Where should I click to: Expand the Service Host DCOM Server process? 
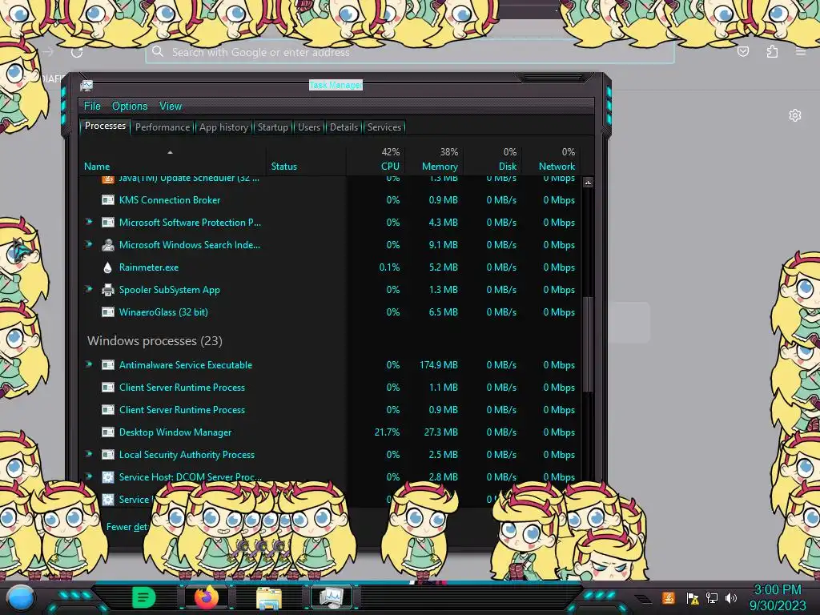click(90, 476)
